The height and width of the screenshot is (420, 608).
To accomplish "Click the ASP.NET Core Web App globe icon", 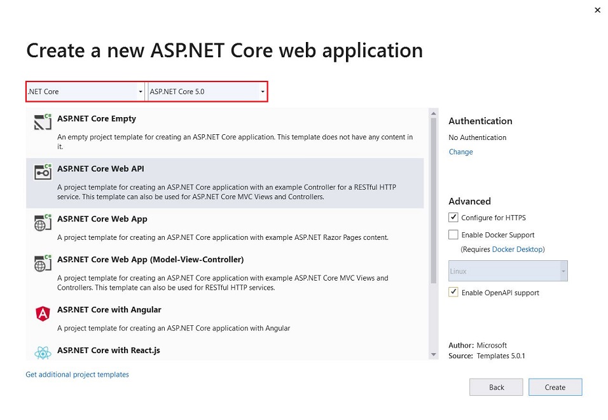I will [43, 223].
